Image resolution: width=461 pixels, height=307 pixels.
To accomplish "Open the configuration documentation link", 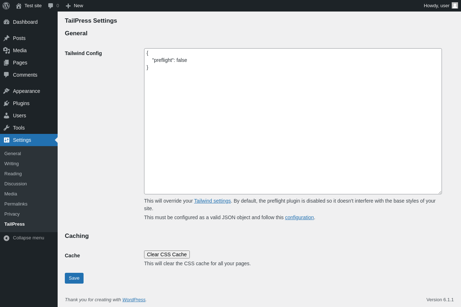I will click(299, 217).
